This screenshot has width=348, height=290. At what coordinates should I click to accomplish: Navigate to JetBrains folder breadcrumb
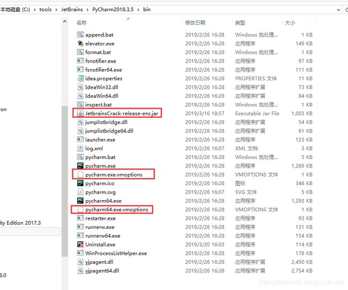[x=72, y=10]
